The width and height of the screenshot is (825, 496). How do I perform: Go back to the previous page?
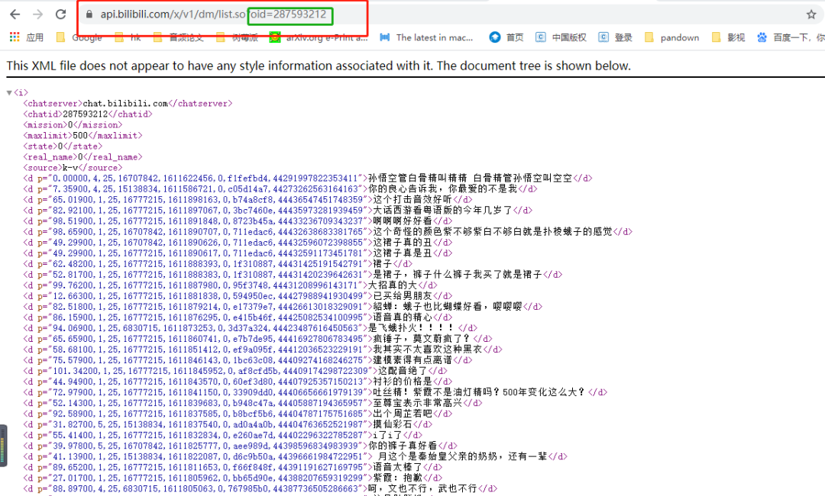pos(15,14)
